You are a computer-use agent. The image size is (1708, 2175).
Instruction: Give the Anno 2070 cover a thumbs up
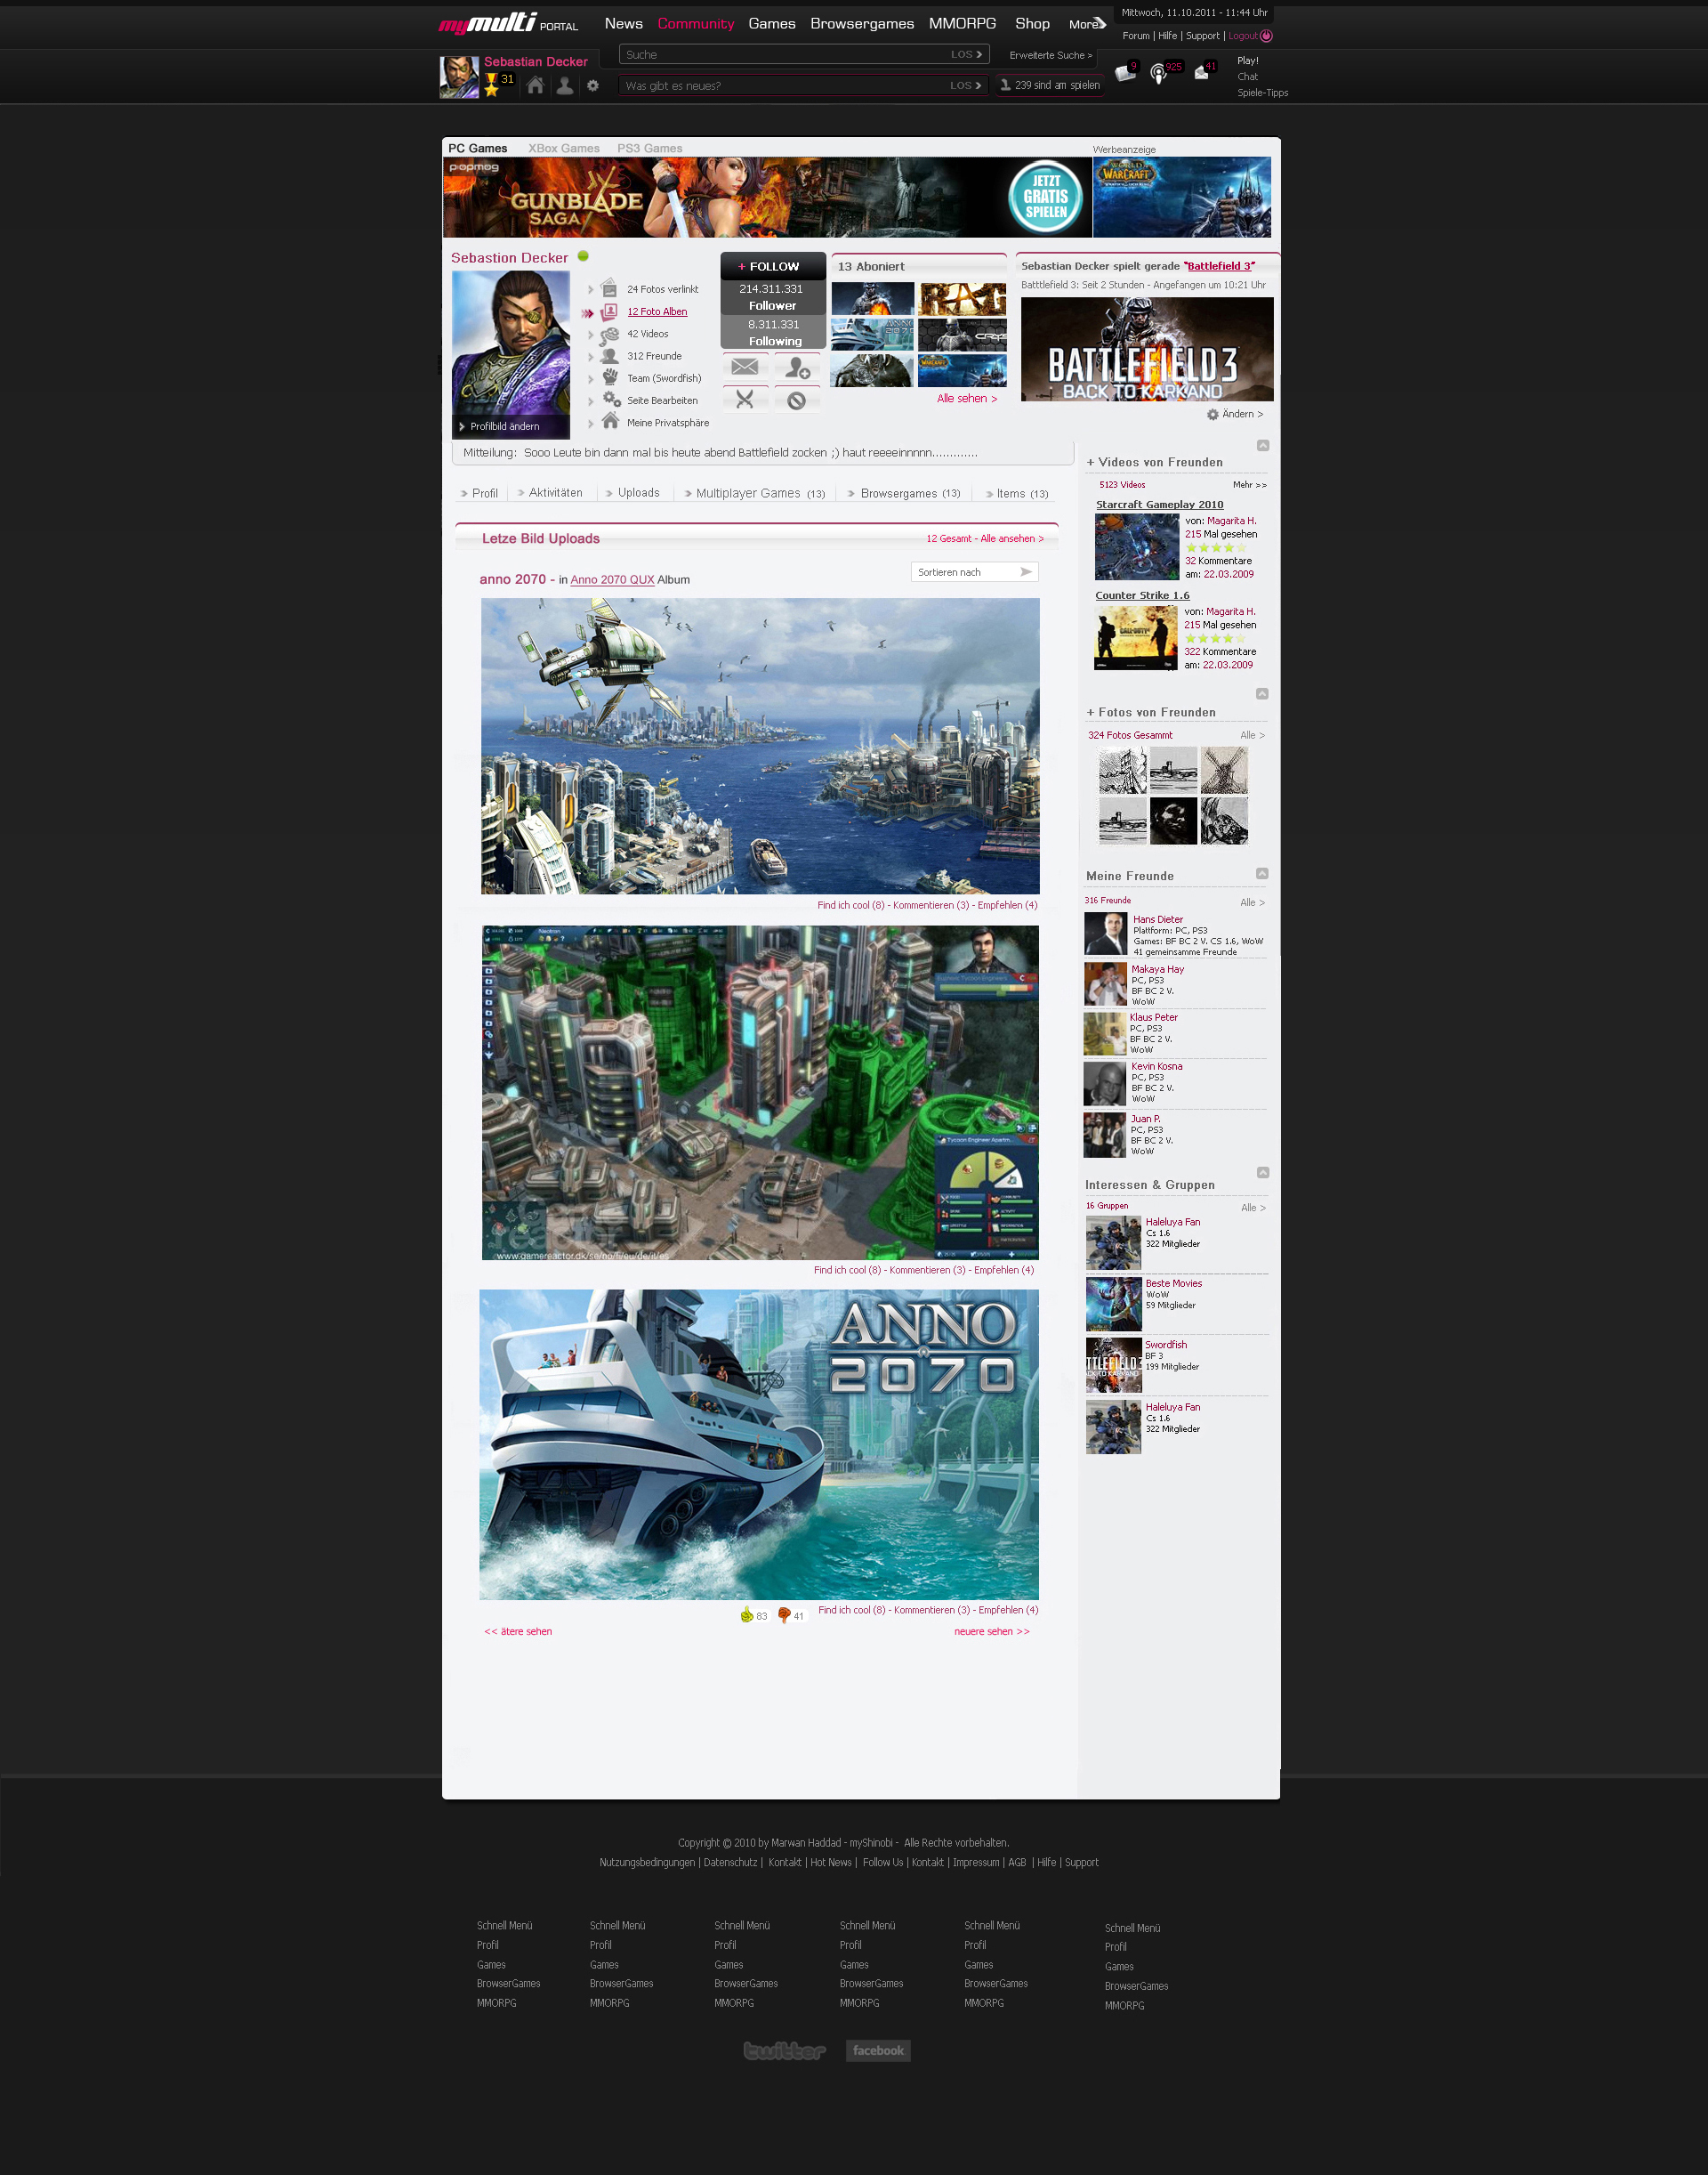point(748,1613)
